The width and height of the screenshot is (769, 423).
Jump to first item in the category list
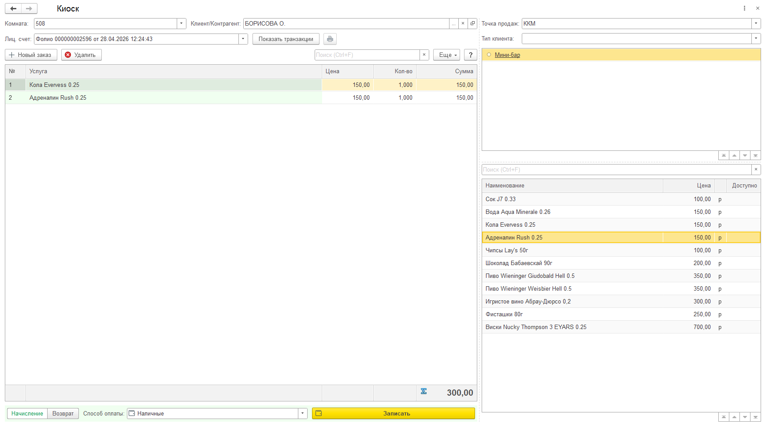point(724,155)
